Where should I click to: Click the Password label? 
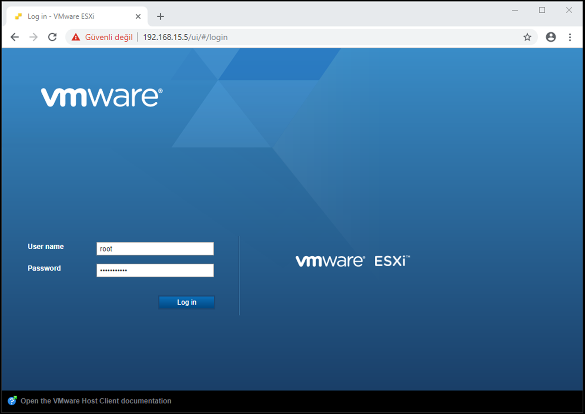[x=44, y=268]
